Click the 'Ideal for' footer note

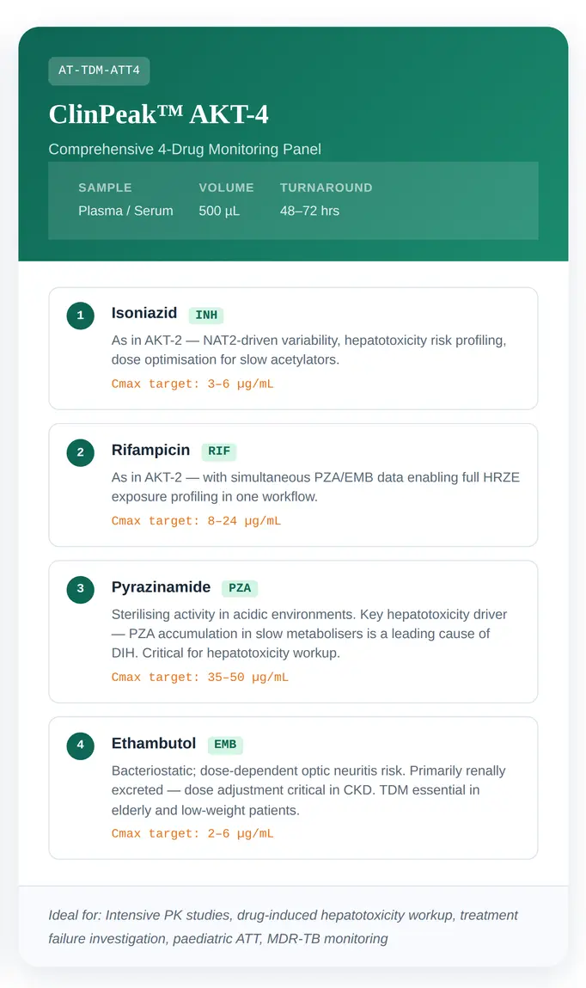(x=284, y=927)
